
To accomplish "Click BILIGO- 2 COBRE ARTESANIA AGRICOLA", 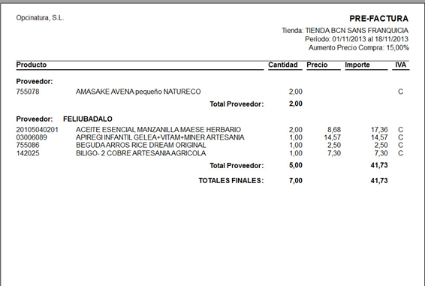I will [141, 153].
